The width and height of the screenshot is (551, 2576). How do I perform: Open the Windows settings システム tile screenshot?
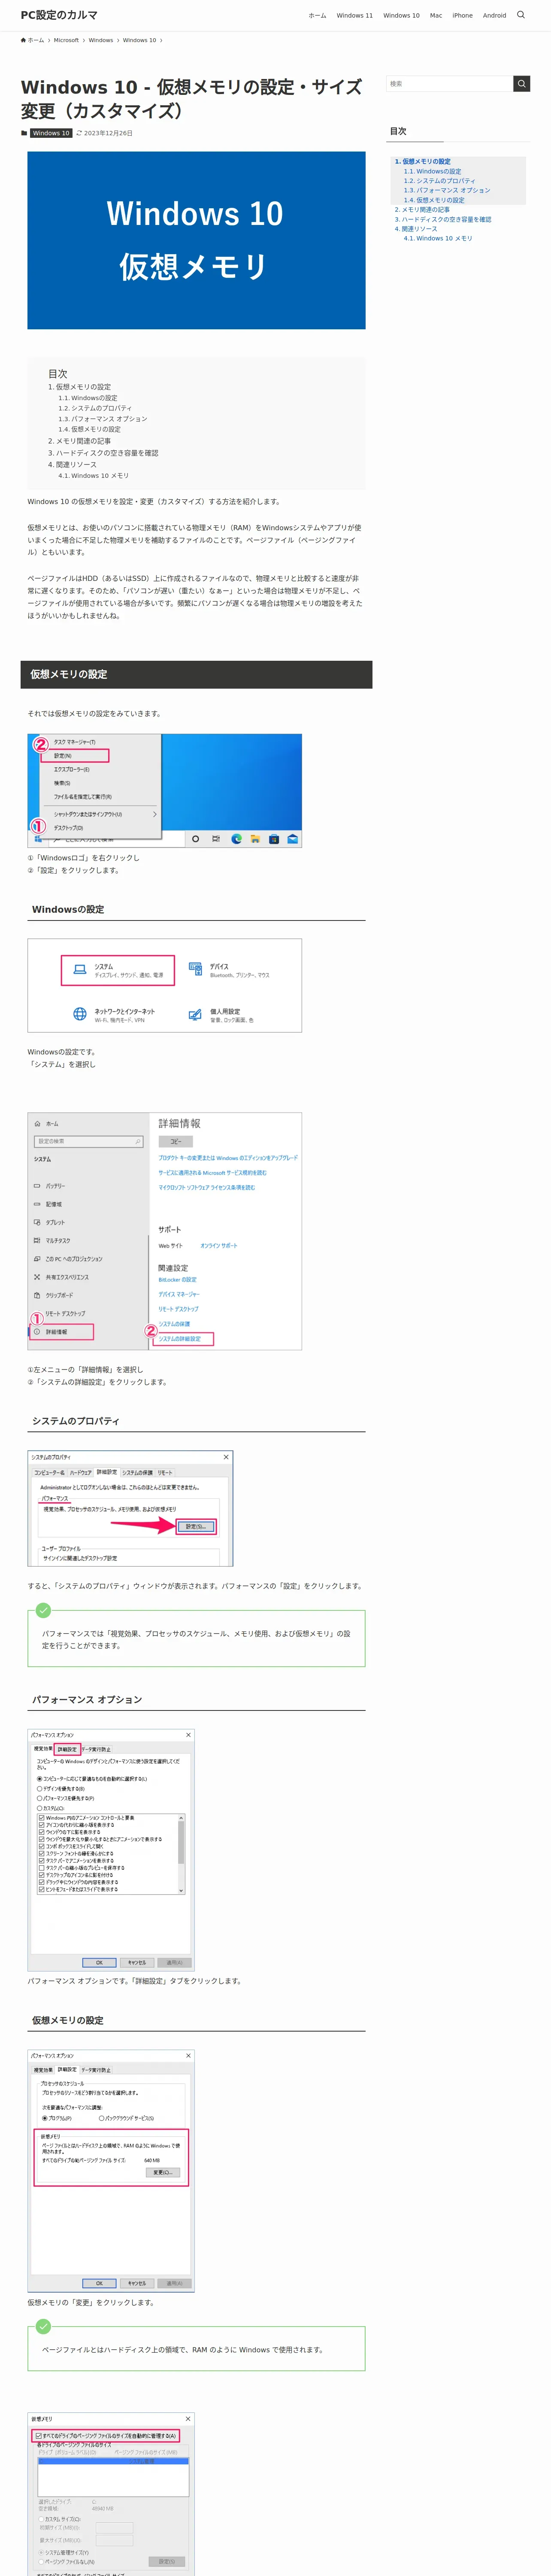point(164,985)
